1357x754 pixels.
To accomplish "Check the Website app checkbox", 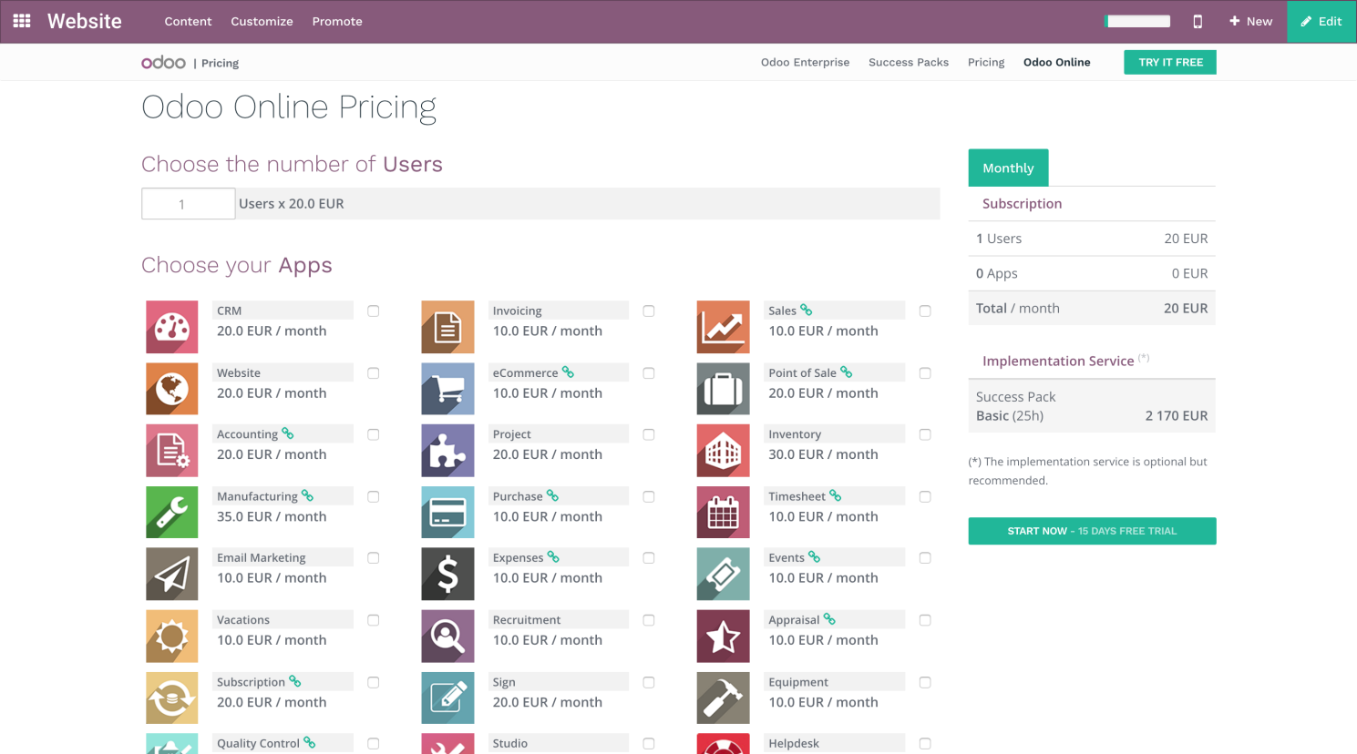I will pyautogui.click(x=374, y=372).
